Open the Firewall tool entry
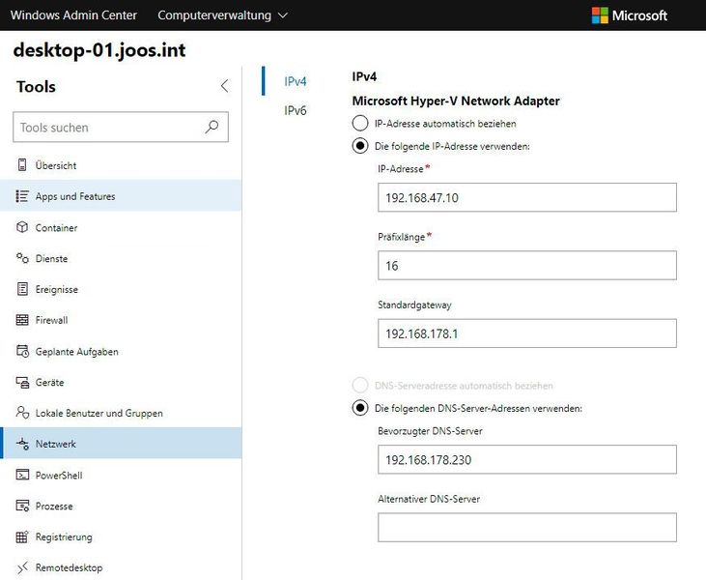Viewport: 706px width, 580px height. coord(121,320)
